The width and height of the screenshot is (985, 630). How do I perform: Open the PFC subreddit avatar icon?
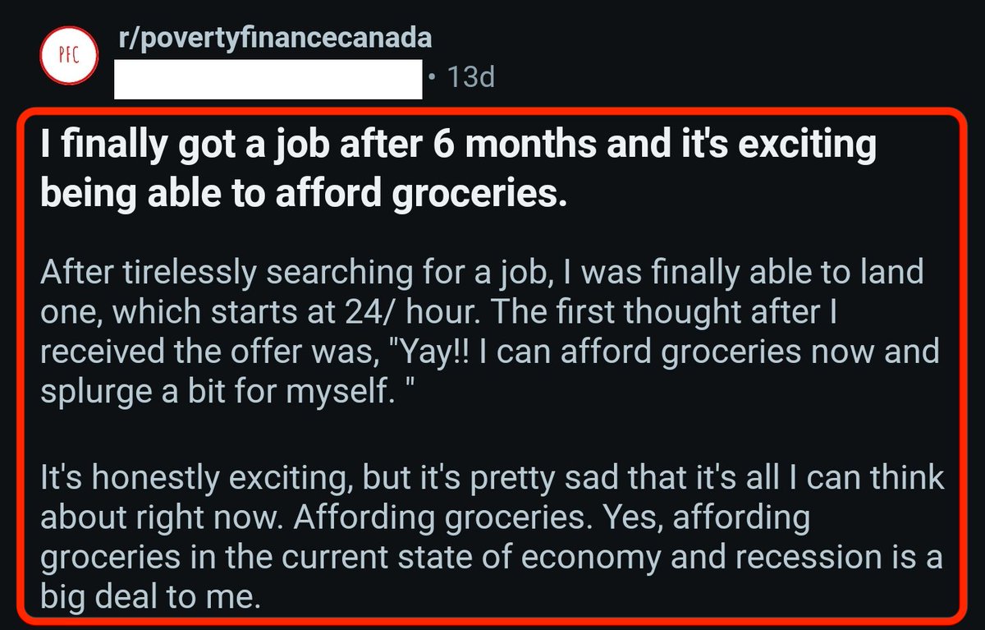click(69, 57)
